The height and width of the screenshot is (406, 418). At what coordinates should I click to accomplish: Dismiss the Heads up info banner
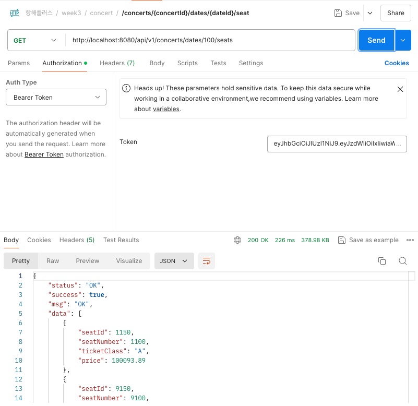[400, 89]
